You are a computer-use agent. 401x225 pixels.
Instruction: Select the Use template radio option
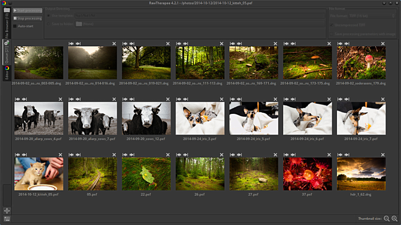(x=50, y=15)
